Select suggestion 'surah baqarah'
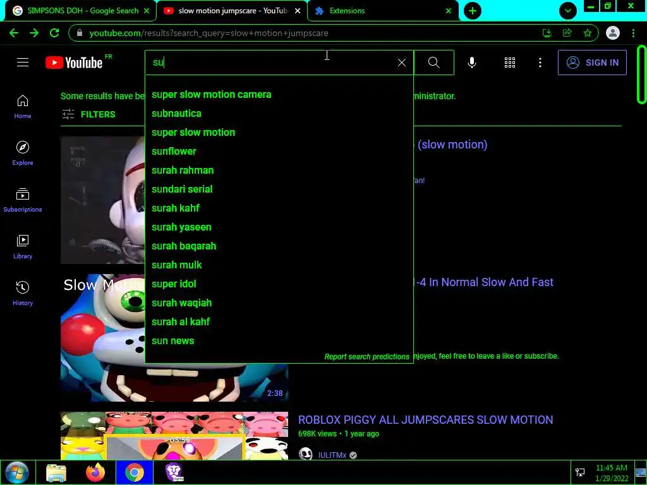Image resolution: width=647 pixels, height=485 pixels. tap(279, 246)
